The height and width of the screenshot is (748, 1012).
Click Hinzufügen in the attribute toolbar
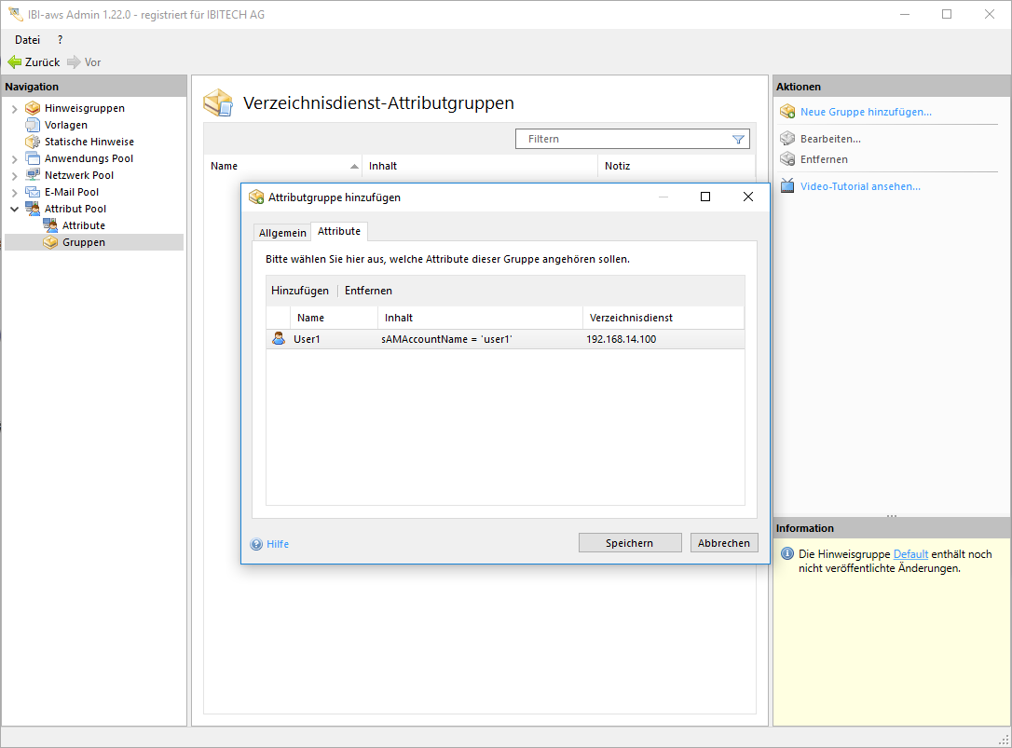[300, 291]
